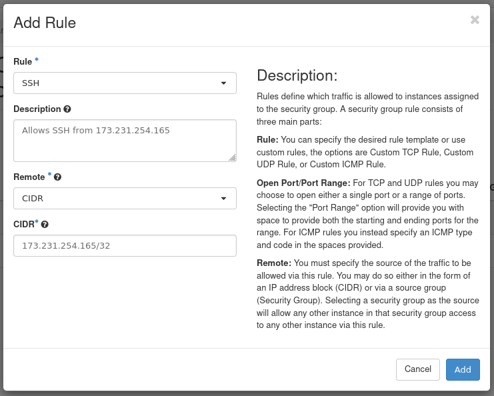Click the large Description: heading
This screenshot has height=396, width=494.
point(297,75)
